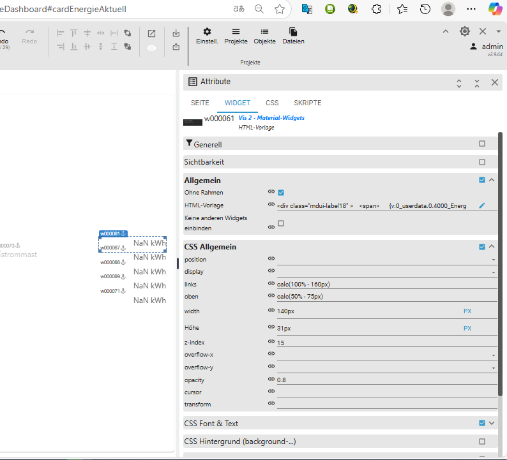Click the pencil edit icon for HTML-Vorlage
Viewport: 507px width, 460px height.
(x=482, y=205)
